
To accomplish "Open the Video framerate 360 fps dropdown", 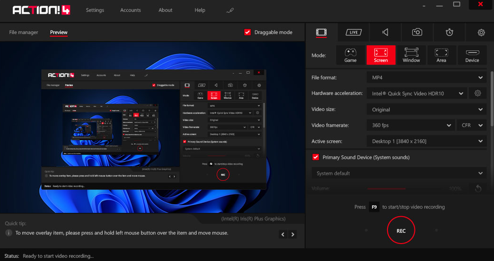I will (410, 126).
